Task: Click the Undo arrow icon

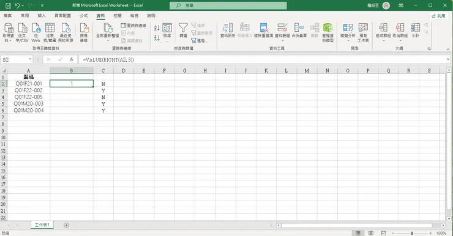Action: tap(18, 5)
